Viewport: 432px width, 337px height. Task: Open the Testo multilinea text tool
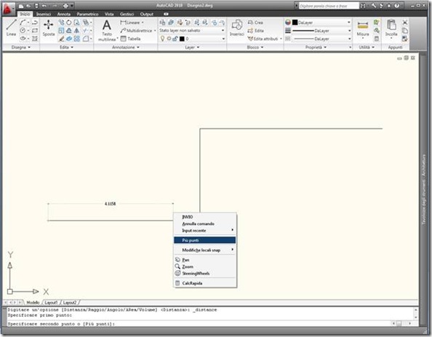click(x=107, y=31)
